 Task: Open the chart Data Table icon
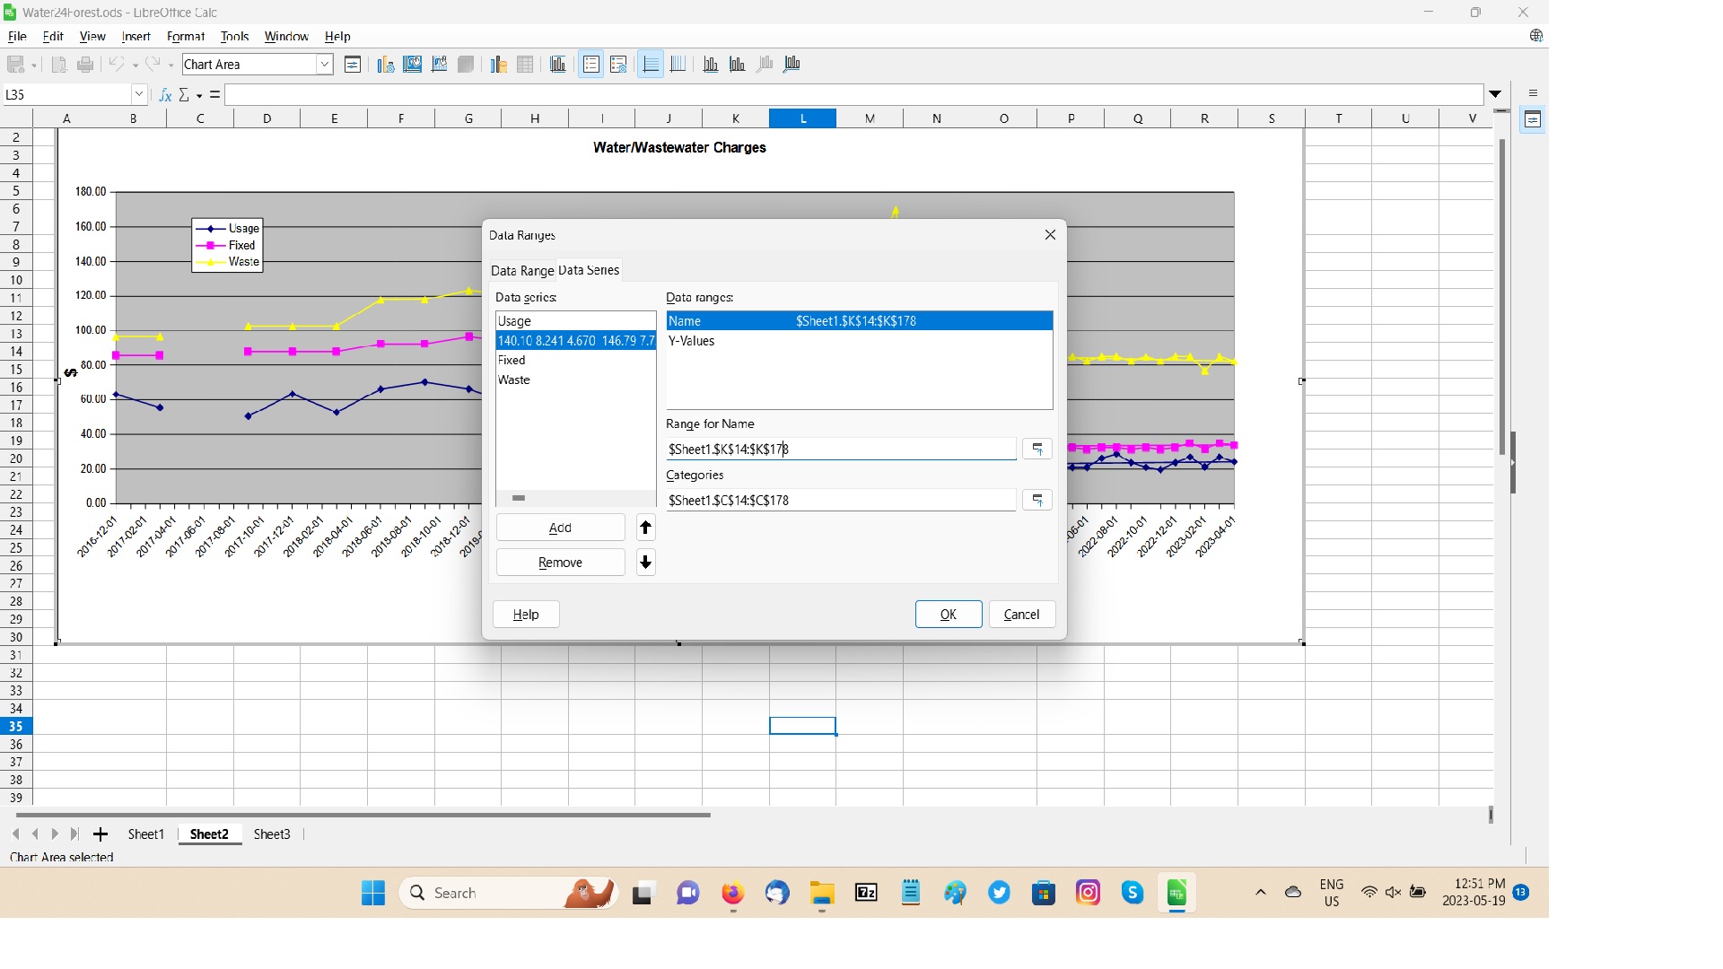pyautogui.click(x=526, y=64)
